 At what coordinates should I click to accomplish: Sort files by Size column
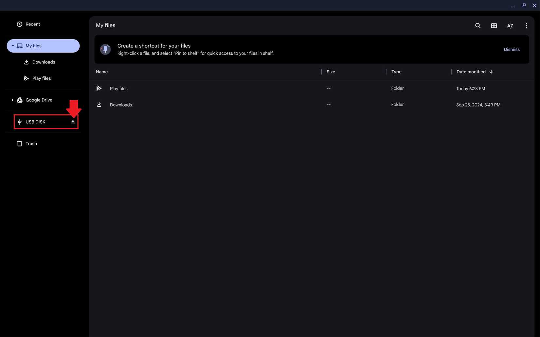click(331, 72)
